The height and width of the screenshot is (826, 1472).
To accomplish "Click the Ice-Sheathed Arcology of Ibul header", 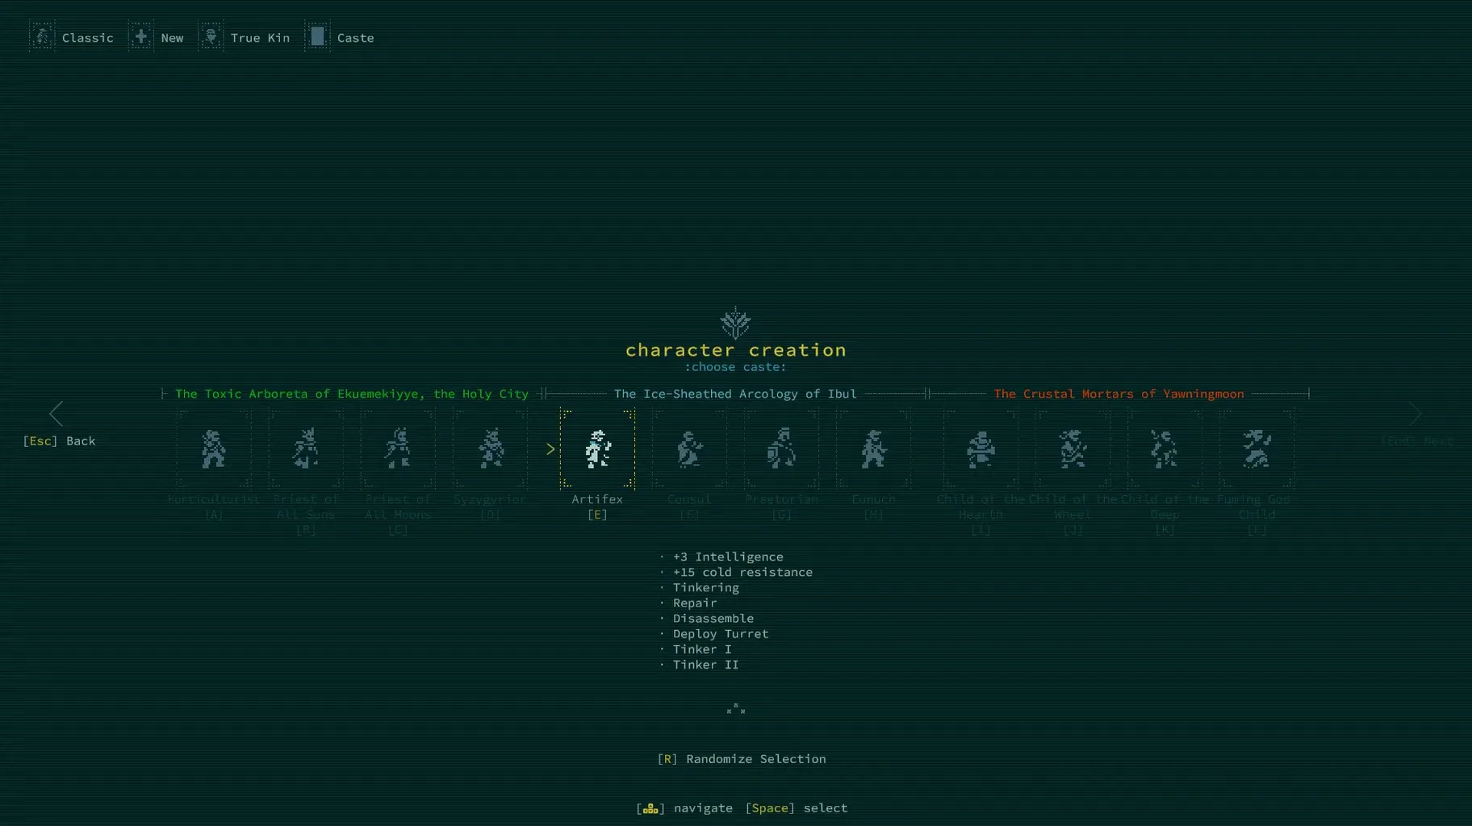I will pyautogui.click(x=735, y=394).
